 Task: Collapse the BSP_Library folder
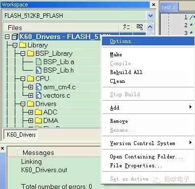(23, 54)
